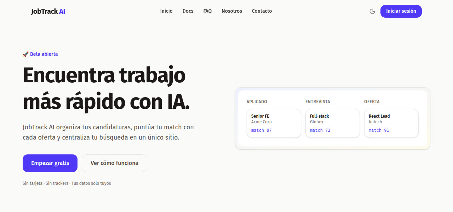Click the Globex company name
The height and width of the screenshot is (212, 453).
[317, 122]
